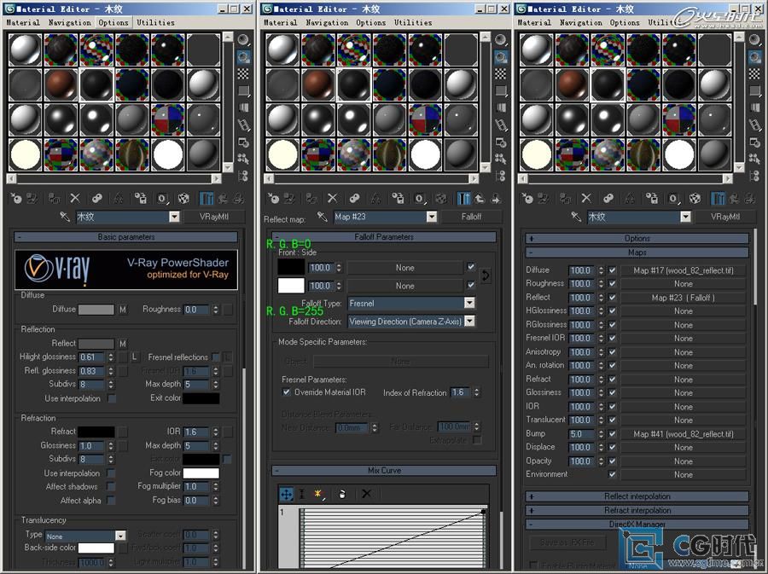Collapse the Falloff Parameters rollout
768x574 pixels.
[383, 237]
